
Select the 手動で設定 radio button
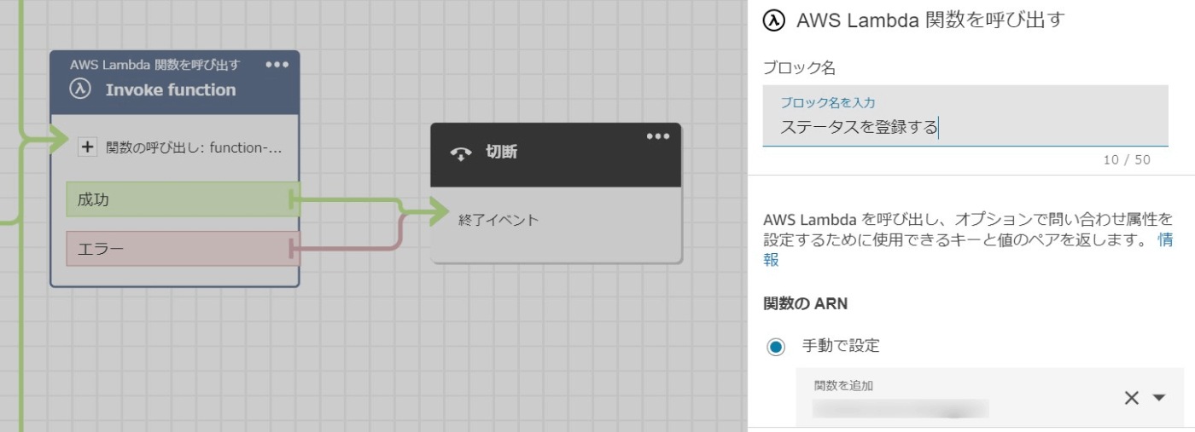pyautogui.click(x=775, y=347)
